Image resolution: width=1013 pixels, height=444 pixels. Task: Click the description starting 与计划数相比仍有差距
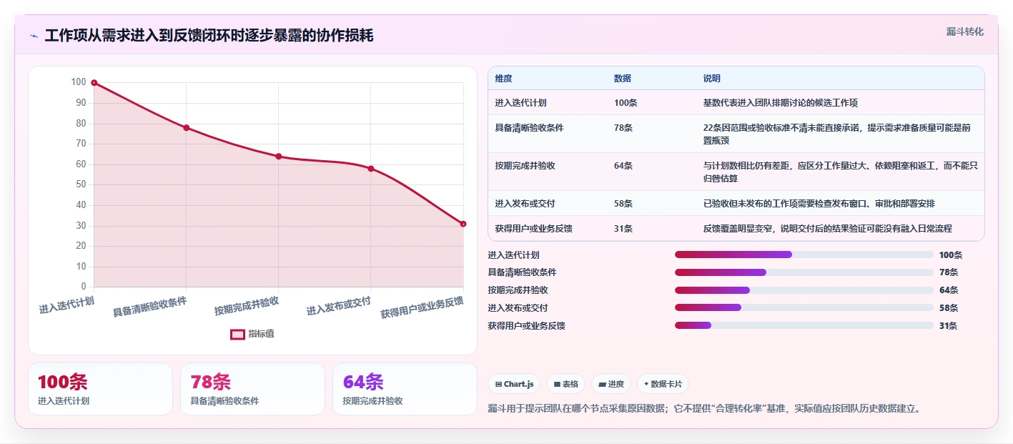click(840, 172)
